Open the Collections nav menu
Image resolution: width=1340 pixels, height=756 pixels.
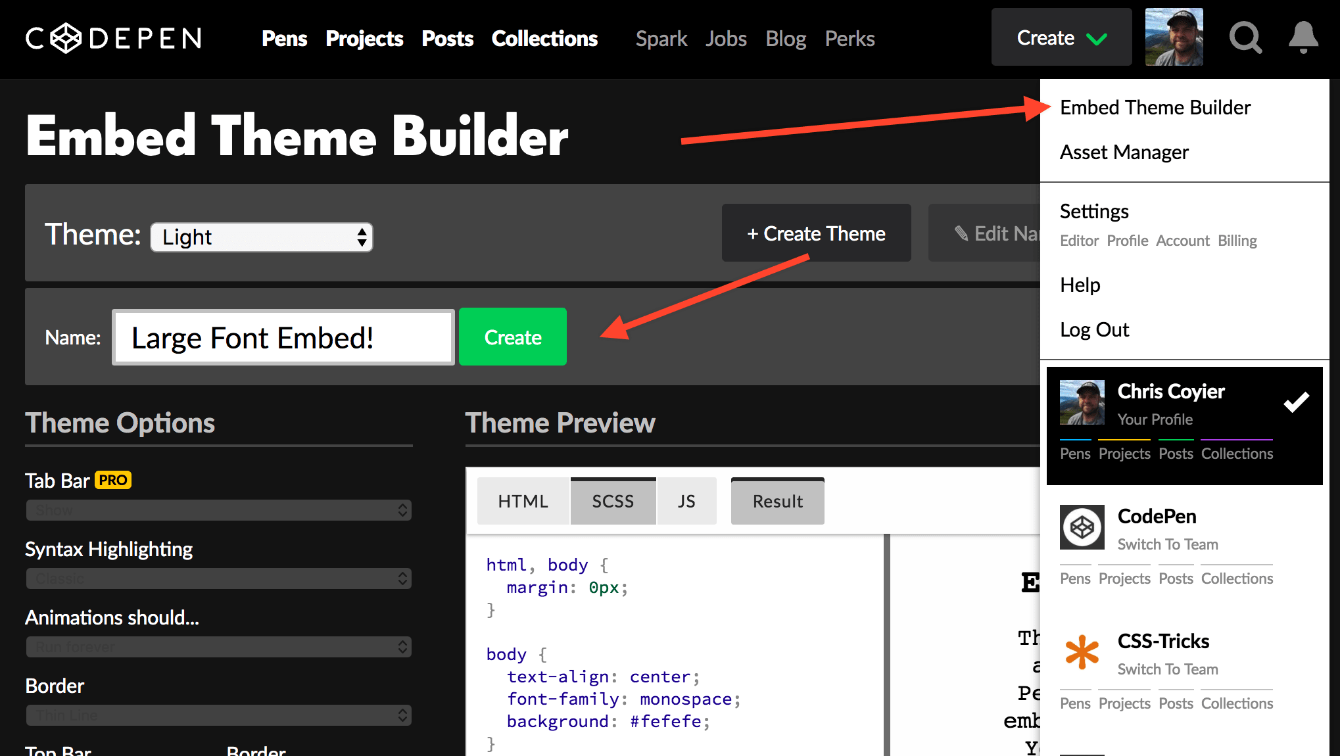pos(544,38)
